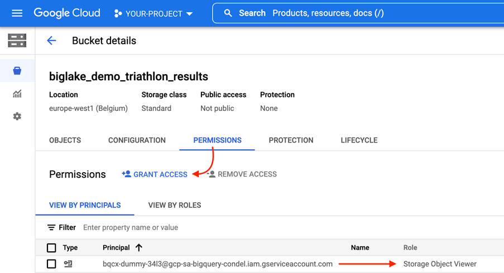Image resolution: width=504 pixels, height=273 pixels.
Task: Sort by Principal column arrow
Action: pyautogui.click(x=139, y=247)
